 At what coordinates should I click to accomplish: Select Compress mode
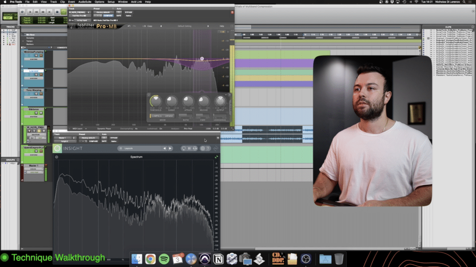[157, 116]
